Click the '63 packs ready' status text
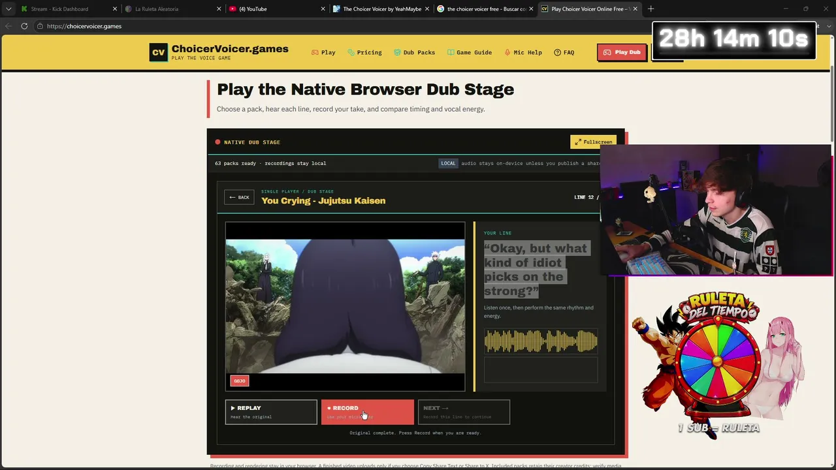The height and width of the screenshot is (470, 836). (x=270, y=163)
